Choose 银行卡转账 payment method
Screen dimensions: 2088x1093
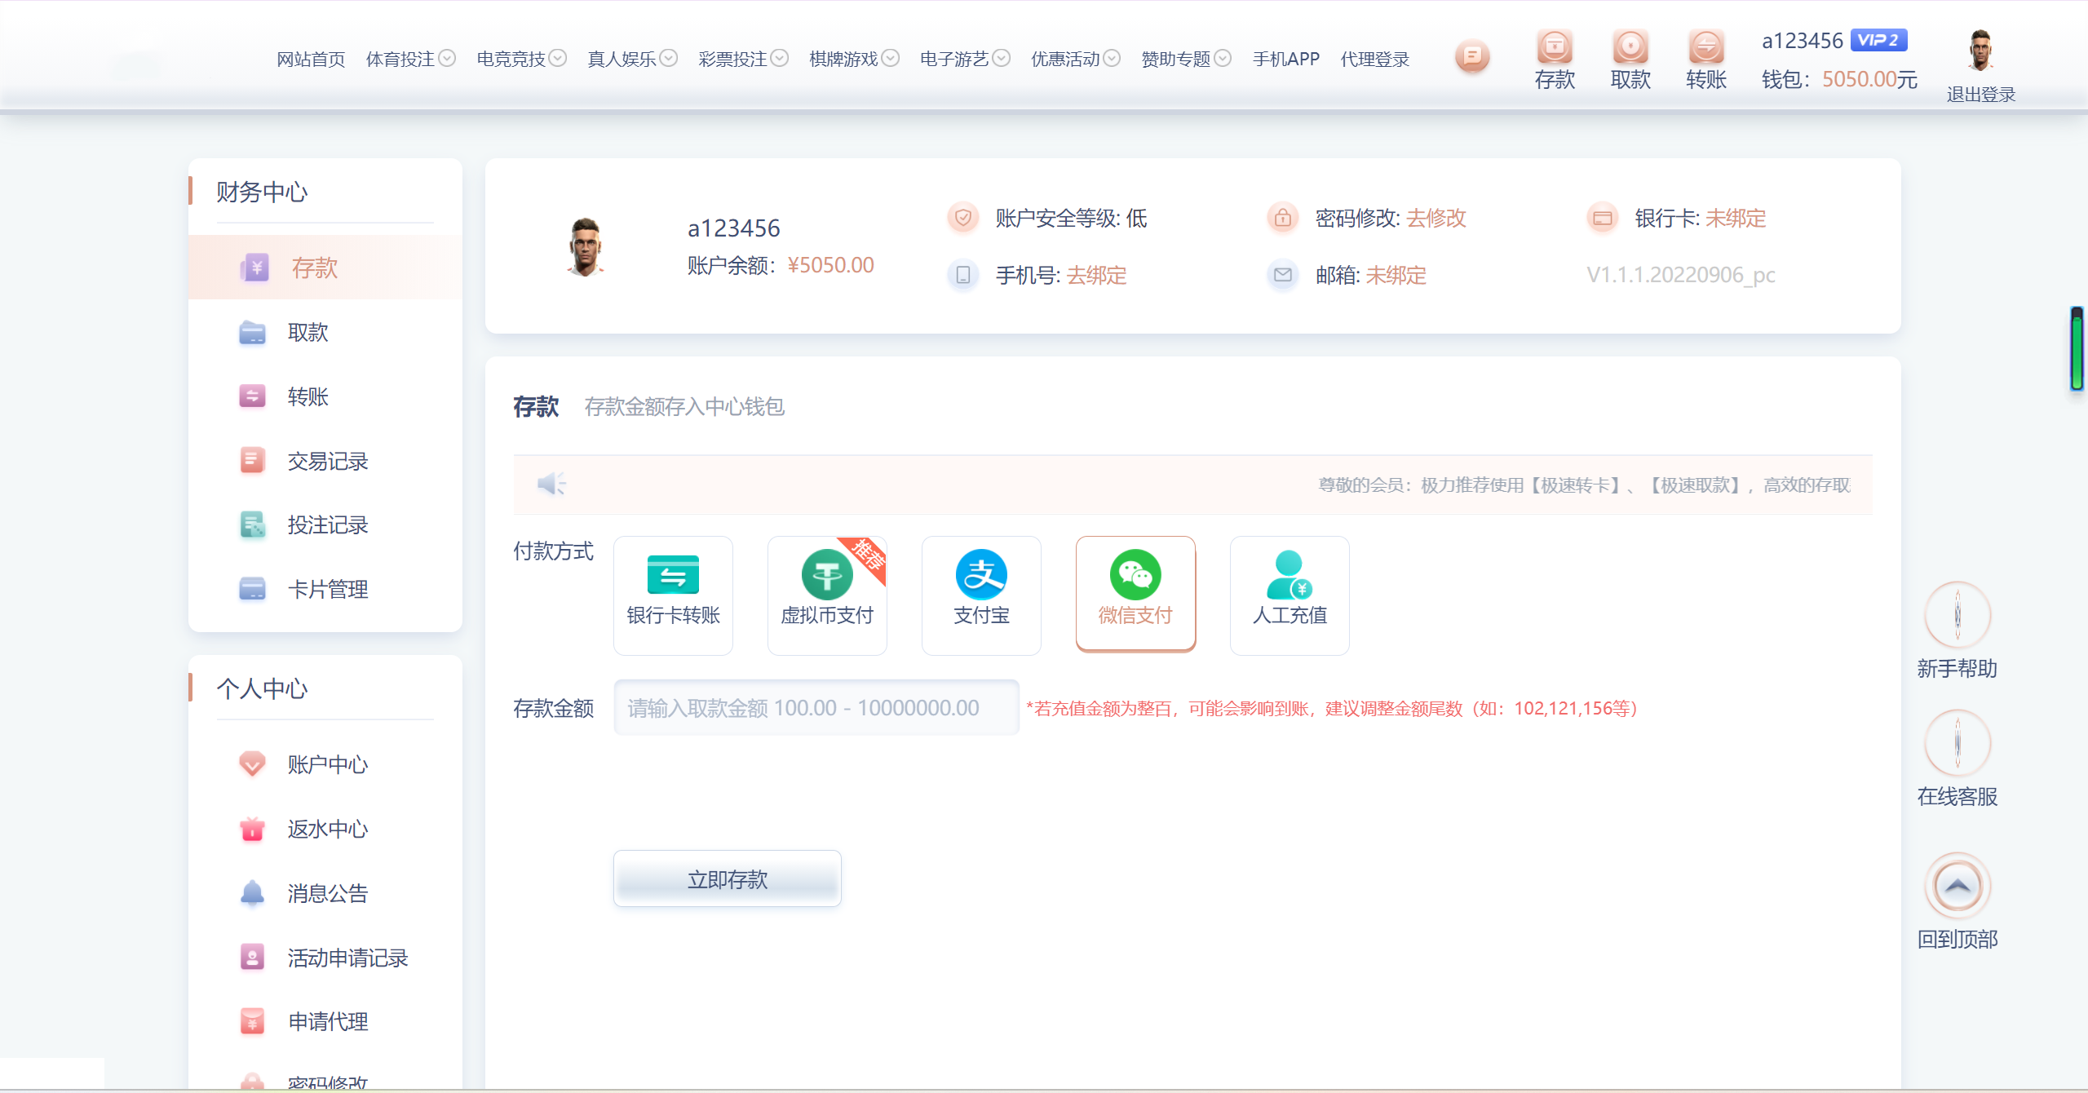[673, 595]
